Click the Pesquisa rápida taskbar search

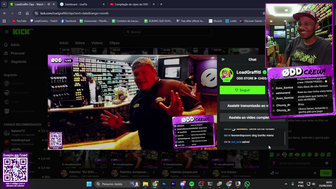pos(117,184)
